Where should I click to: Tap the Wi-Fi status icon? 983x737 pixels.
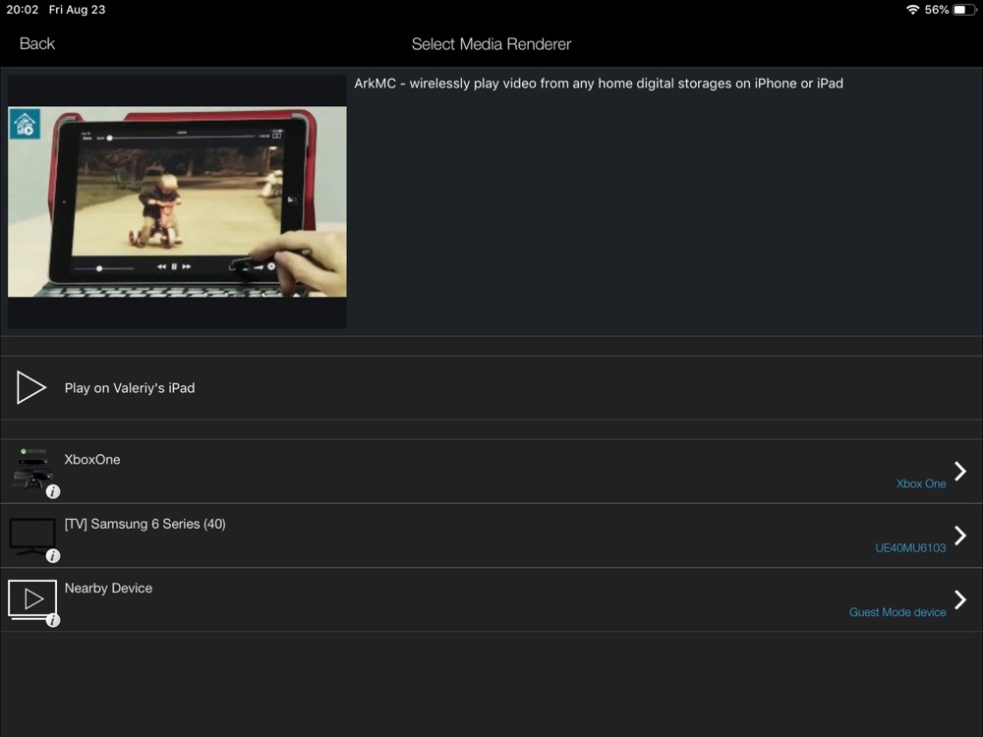[913, 10]
